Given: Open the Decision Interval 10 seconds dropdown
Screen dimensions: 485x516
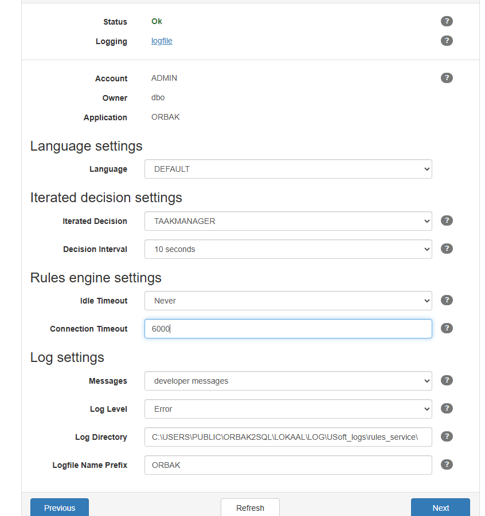Looking at the screenshot, I should click(288, 249).
